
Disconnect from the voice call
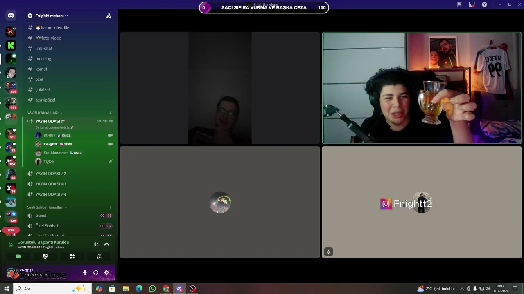click(107, 245)
